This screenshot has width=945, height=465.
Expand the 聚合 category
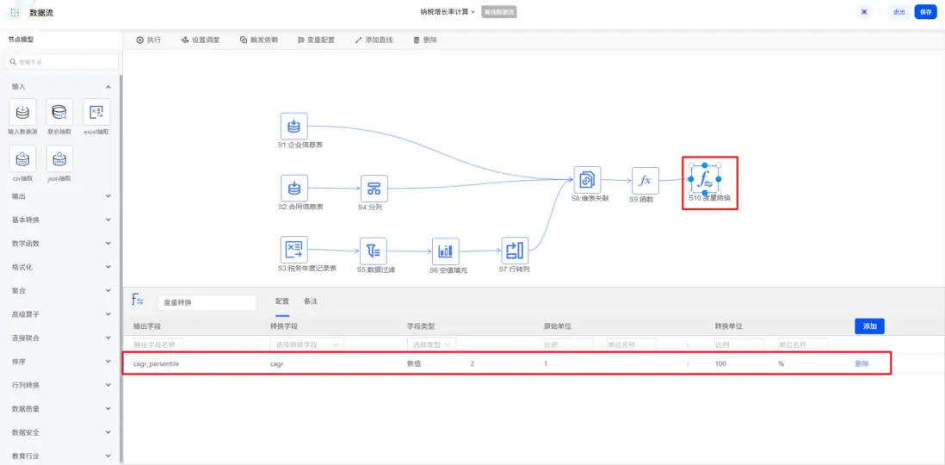108,290
